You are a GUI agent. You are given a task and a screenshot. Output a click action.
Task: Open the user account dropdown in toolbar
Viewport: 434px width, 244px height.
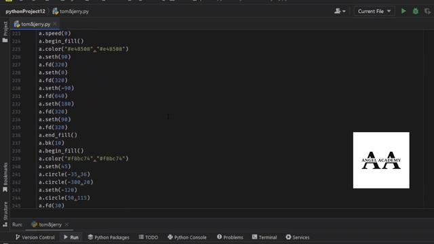point(340,12)
